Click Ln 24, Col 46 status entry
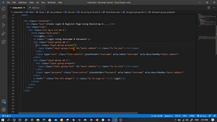 pyautogui.click(x=157, y=116)
